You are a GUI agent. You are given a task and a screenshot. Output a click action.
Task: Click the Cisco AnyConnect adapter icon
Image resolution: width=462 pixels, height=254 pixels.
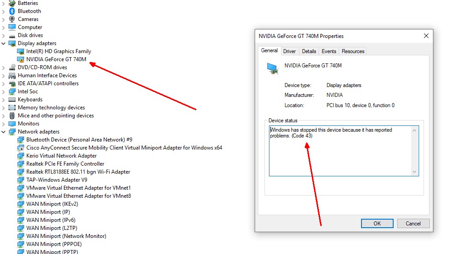(21, 148)
